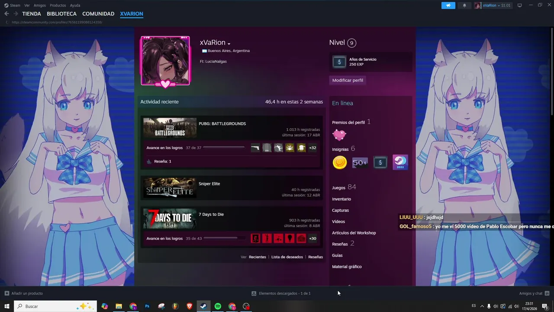Open the Lista de deseados link
The width and height of the screenshot is (554, 312).
(x=287, y=257)
